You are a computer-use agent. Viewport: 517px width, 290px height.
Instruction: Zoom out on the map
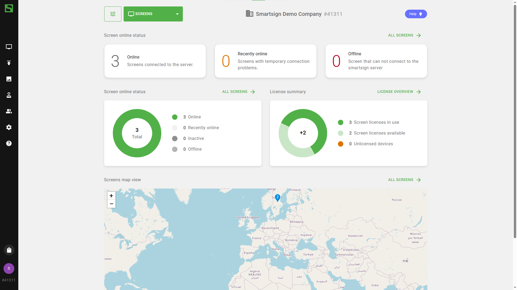tap(111, 204)
